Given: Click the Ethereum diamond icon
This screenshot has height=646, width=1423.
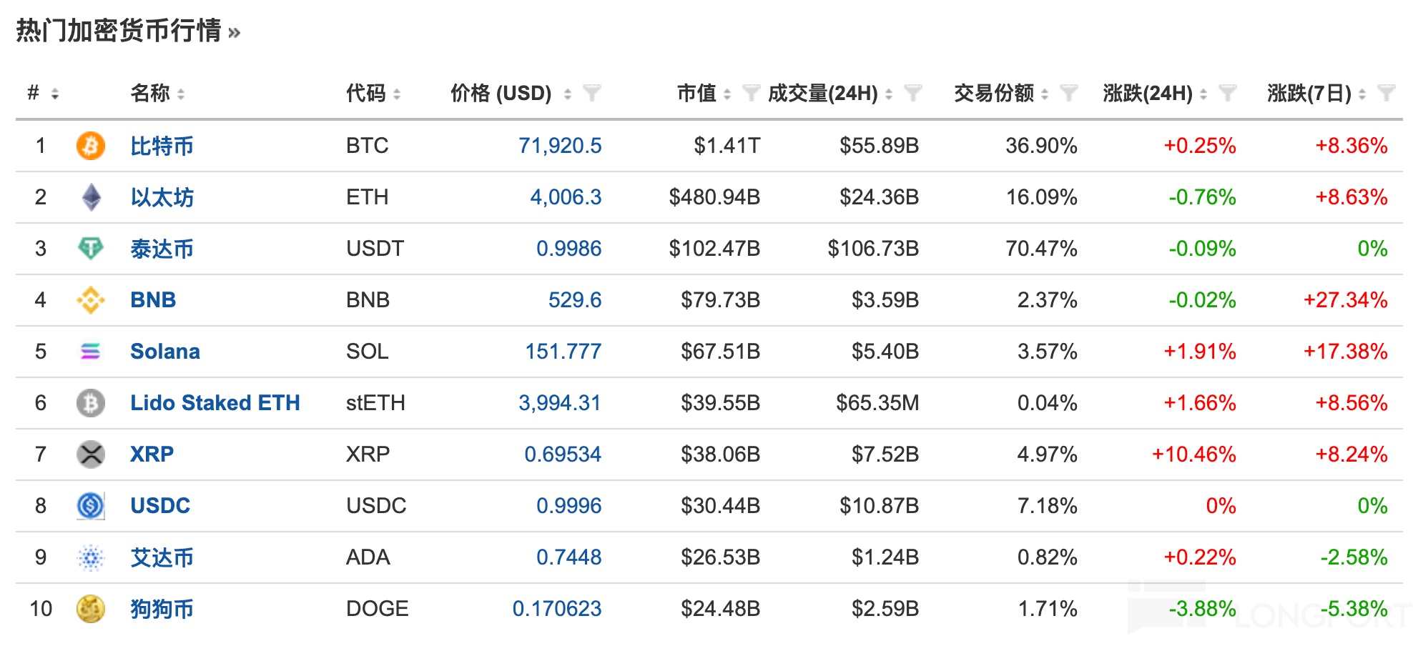Looking at the screenshot, I should [x=91, y=197].
